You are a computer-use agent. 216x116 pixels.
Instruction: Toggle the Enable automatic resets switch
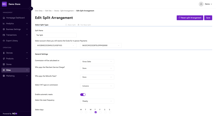[83, 94]
